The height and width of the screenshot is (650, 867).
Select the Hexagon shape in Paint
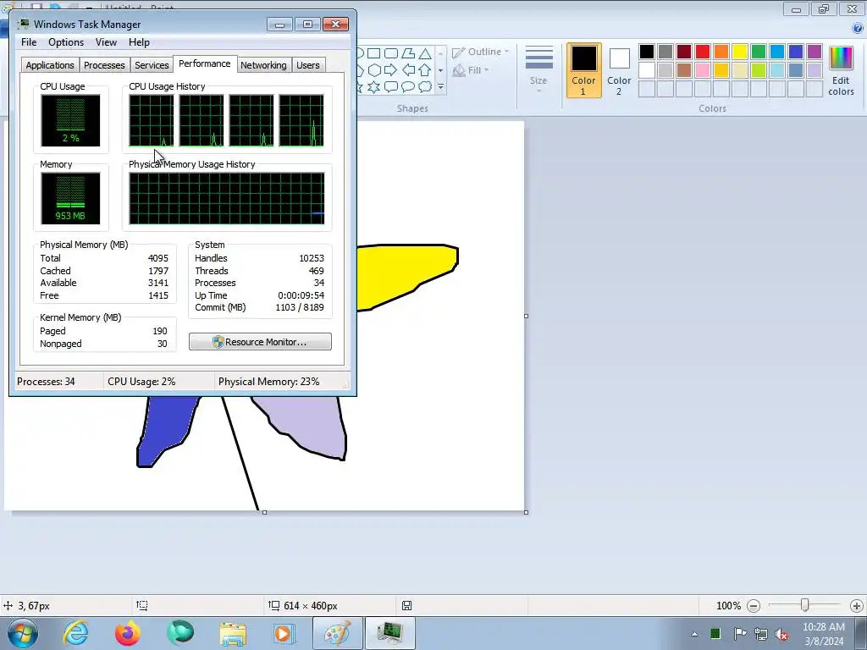[374, 70]
